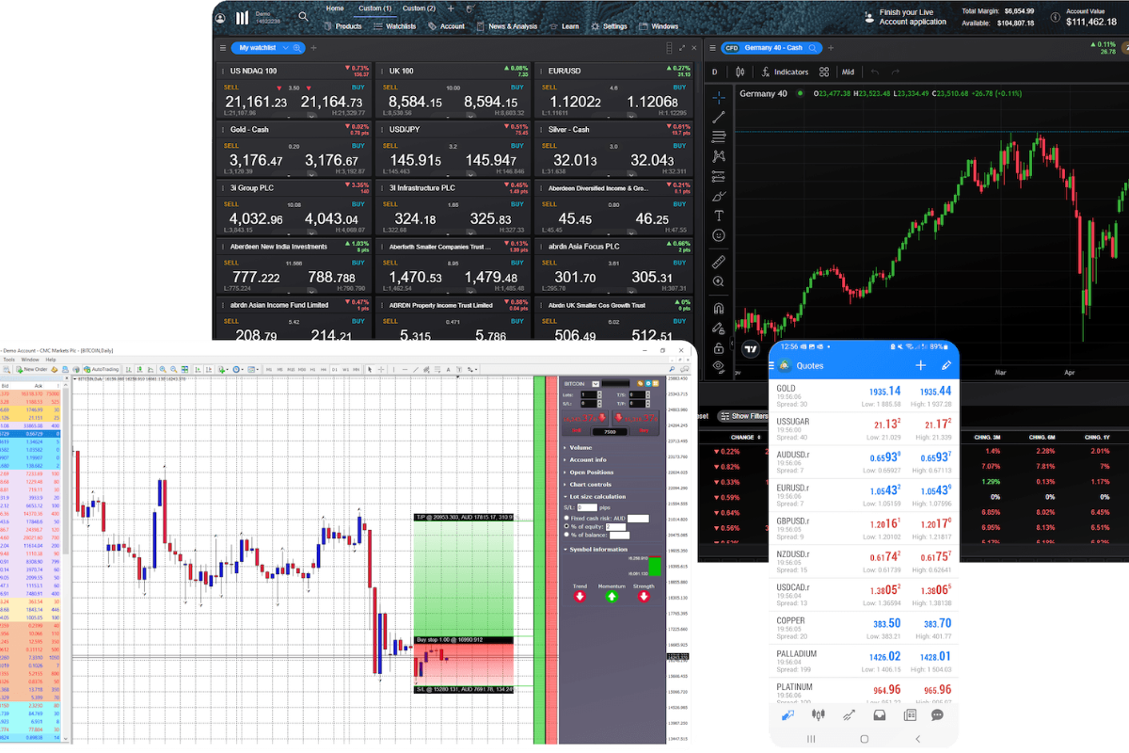Collapse the Symbol information section
The height and width of the screenshot is (753, 1129).
(594, 549)
